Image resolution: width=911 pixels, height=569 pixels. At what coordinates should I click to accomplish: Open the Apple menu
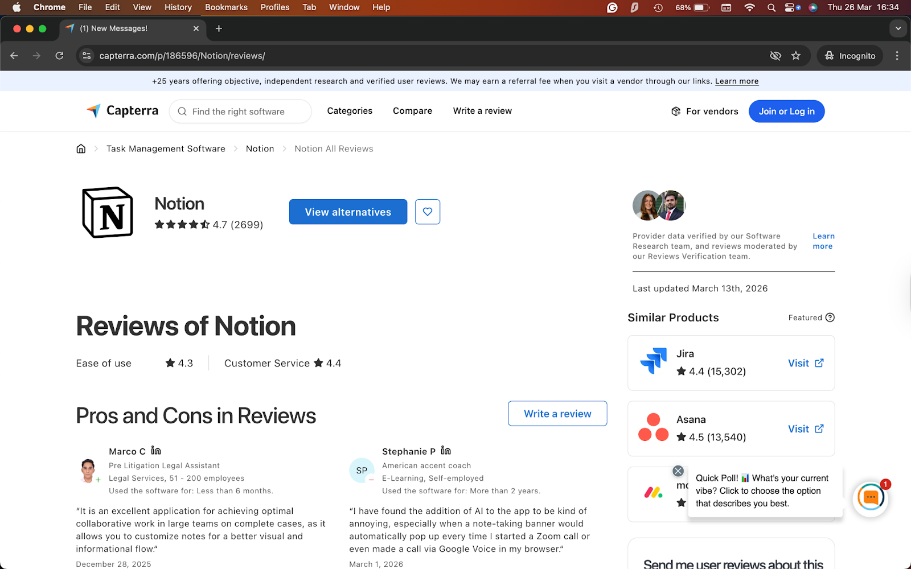click(x=17, y=7)
